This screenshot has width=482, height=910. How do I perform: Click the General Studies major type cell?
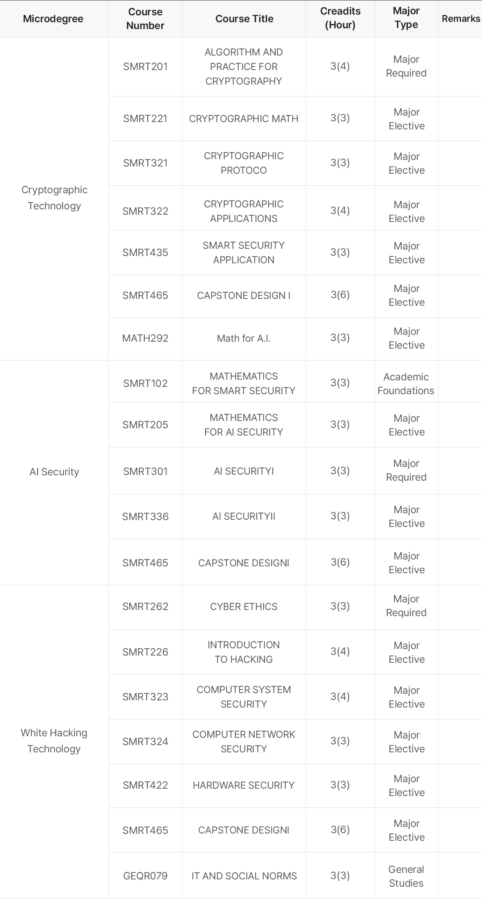click(x=406, y=876)
